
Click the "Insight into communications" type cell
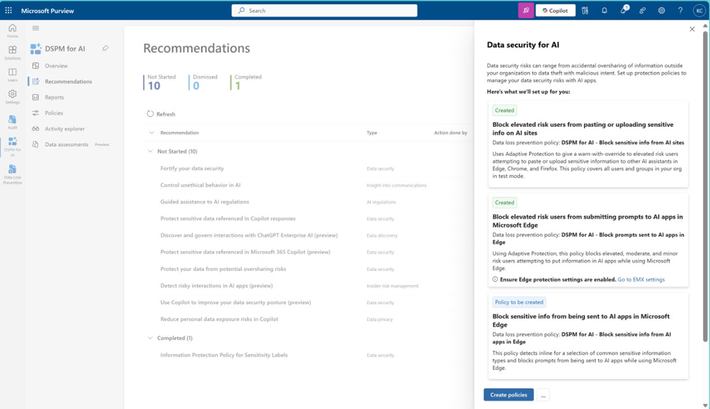pos(397,186)
